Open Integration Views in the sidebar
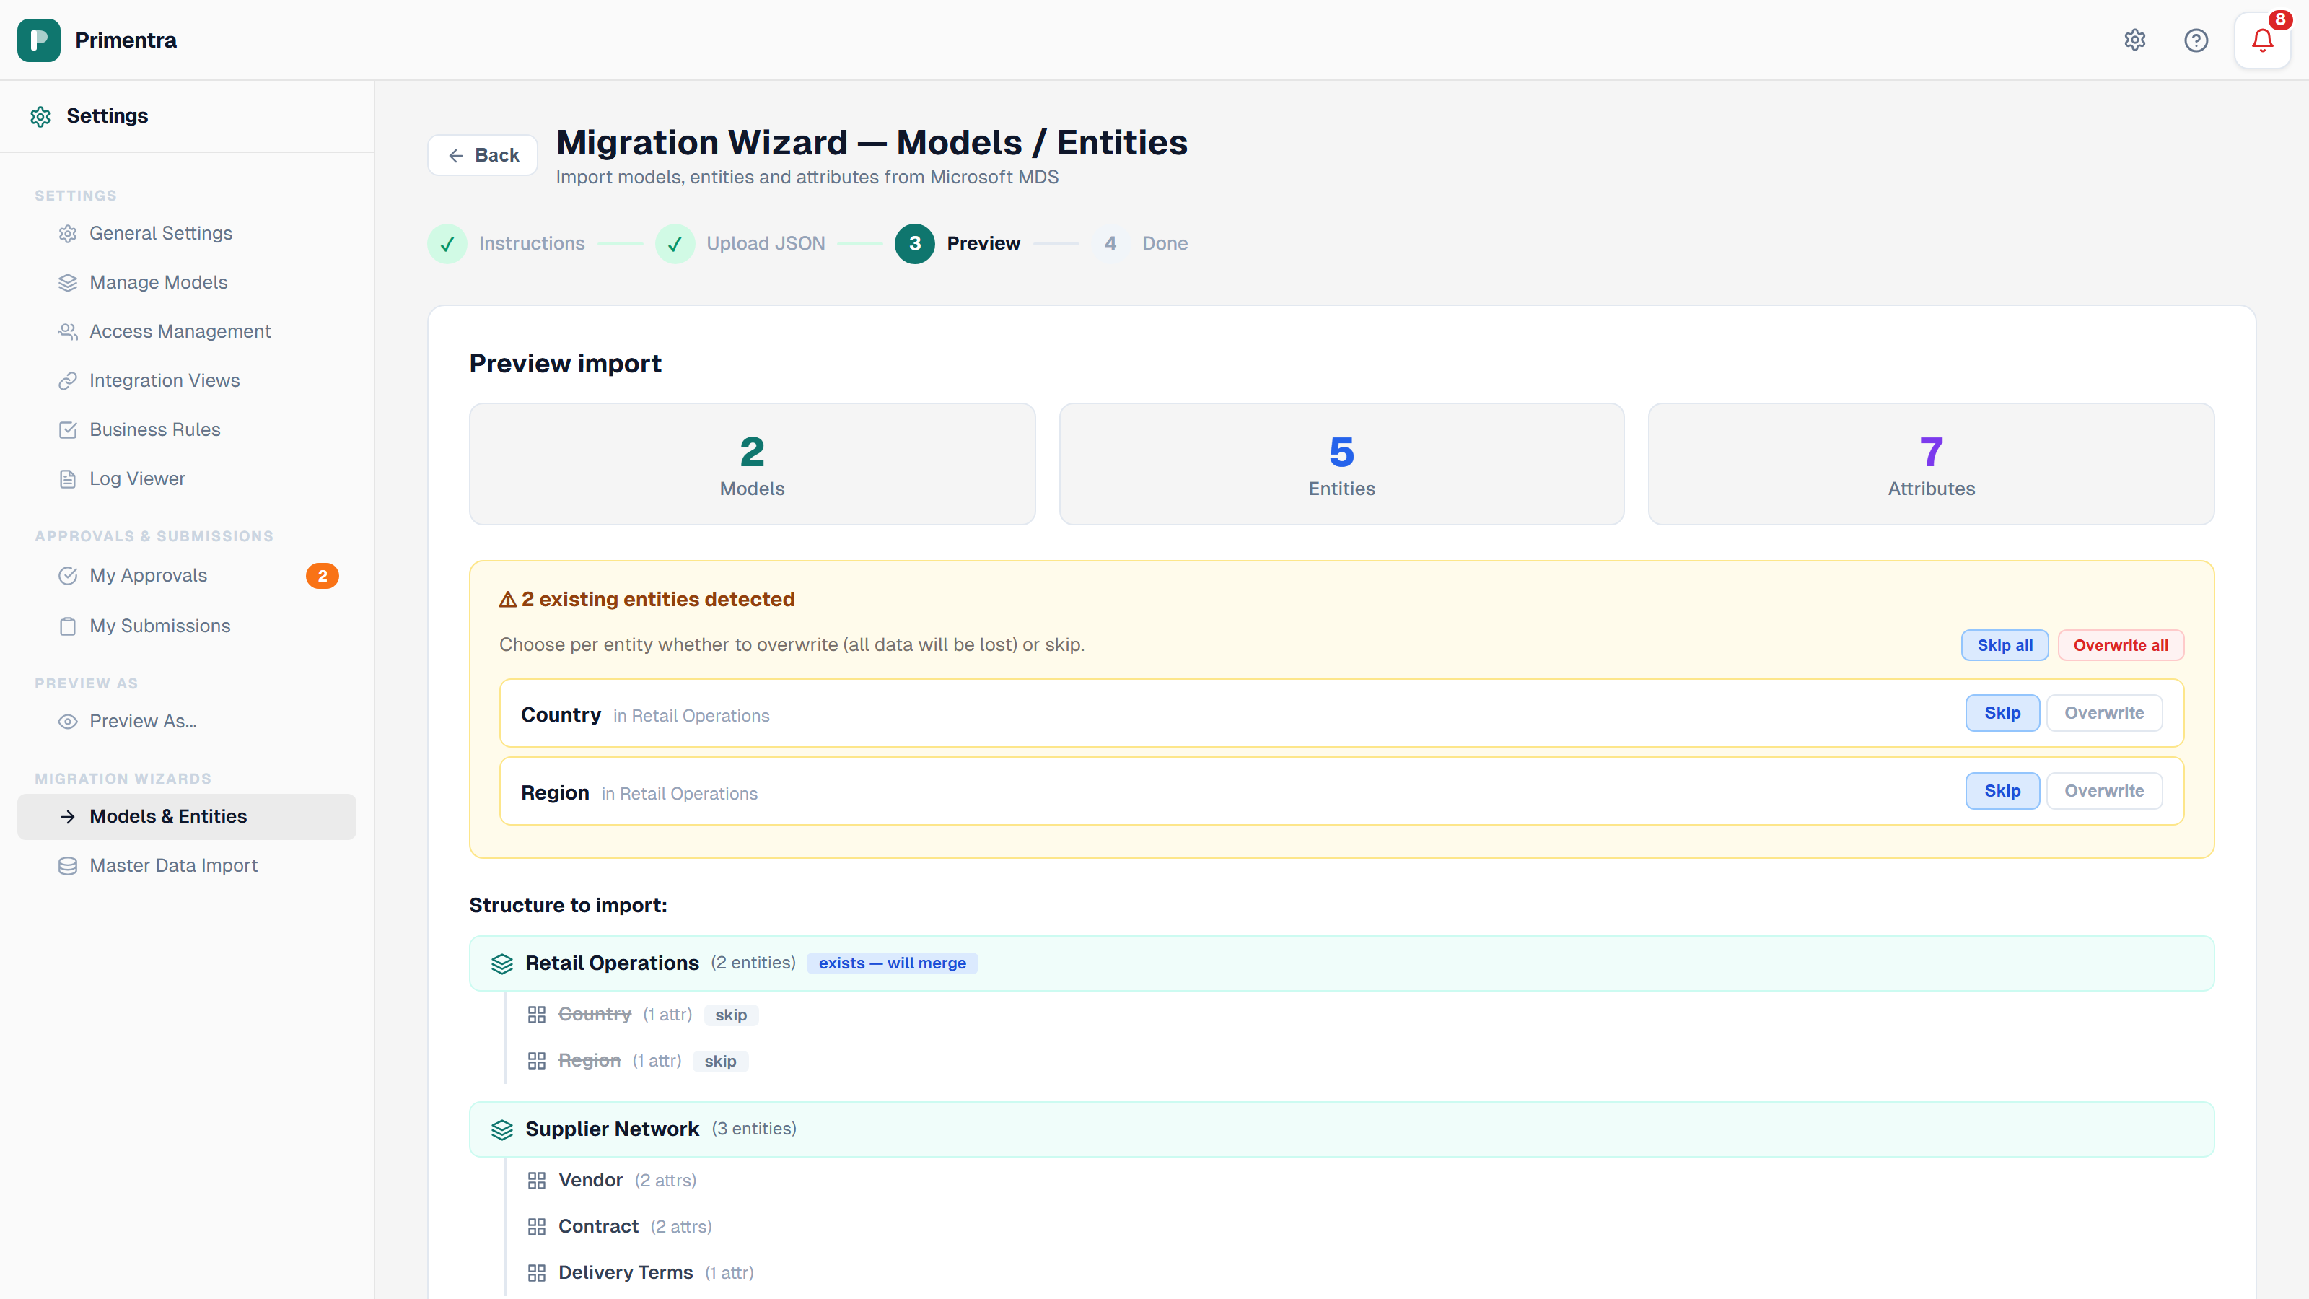Viewport: 2309px width, 1299px height. click(186, 381)
